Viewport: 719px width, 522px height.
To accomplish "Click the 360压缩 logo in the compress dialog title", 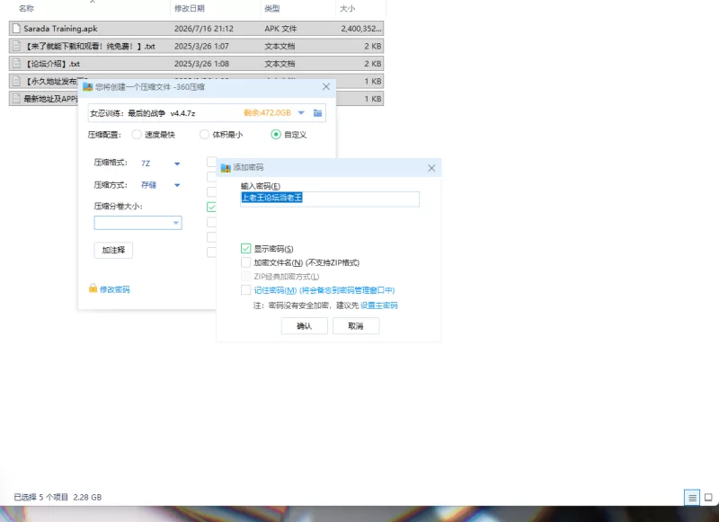I will (87, 86).
